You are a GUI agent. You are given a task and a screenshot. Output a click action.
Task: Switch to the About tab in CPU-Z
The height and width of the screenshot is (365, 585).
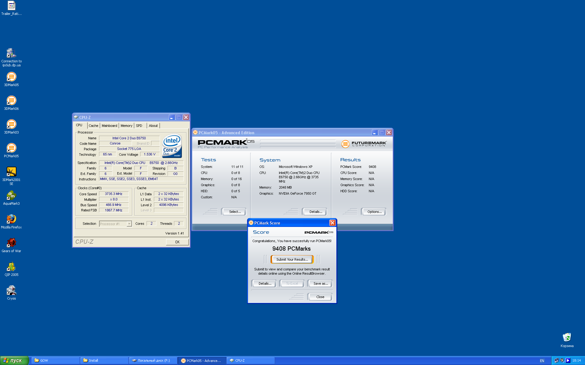tap(153, 126)
